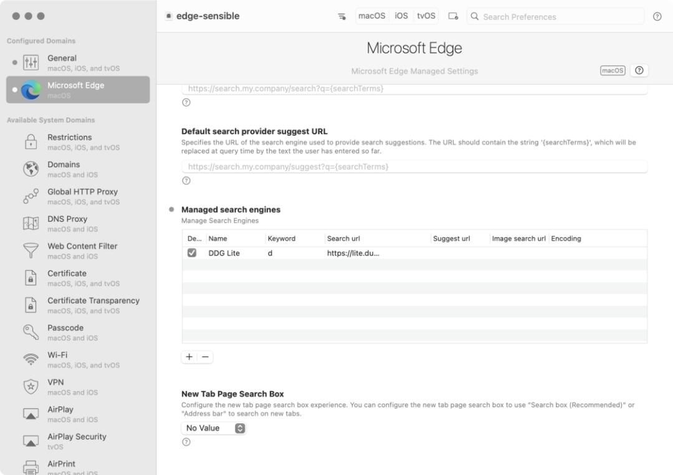Click the macOS badge under Microsoft Edge title
Image resolution: width=673 pixels, height=475 pixels.
[x=613, y=70]
